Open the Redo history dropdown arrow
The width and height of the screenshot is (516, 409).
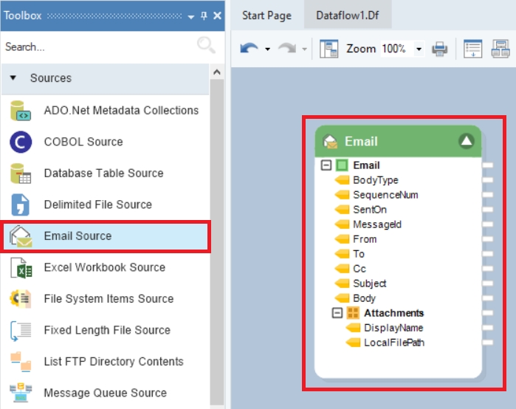[305, 49]
